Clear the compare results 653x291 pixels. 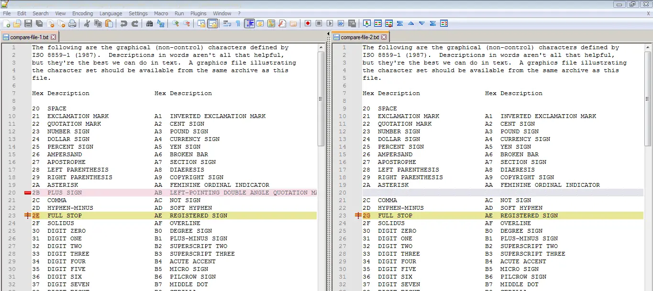[x=389, y=22]
